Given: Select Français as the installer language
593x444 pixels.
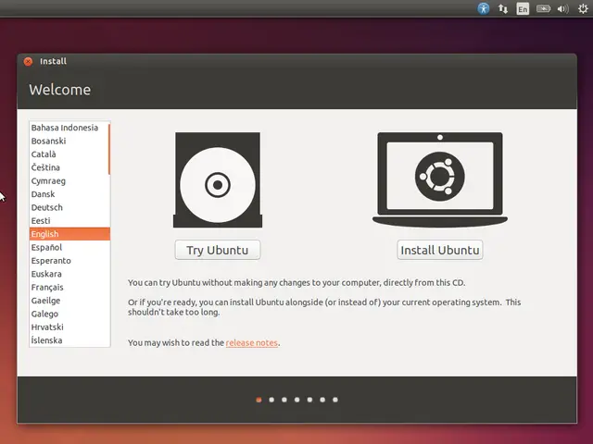Looking at the screenshot, I should click(46, 287).
